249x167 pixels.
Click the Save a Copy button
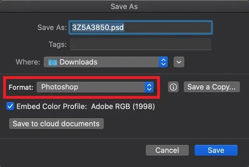(211, 87)
